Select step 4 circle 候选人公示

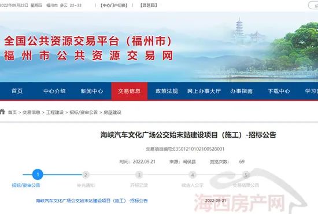coord(193,175)
